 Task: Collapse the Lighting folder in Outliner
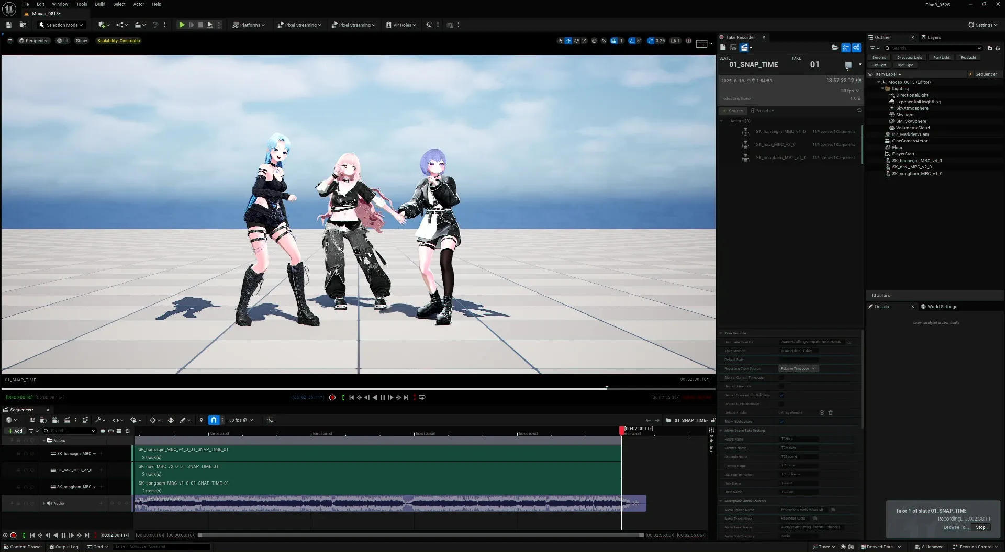883,88
